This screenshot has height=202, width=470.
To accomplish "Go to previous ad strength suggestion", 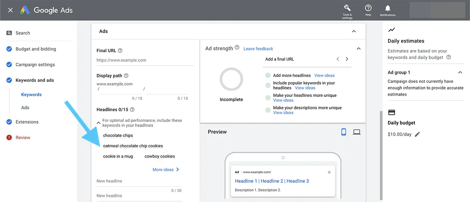I will [x=338, y=59].
